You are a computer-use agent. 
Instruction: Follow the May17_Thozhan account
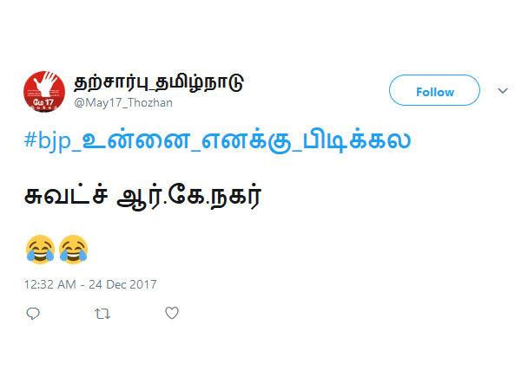[434, 90]
